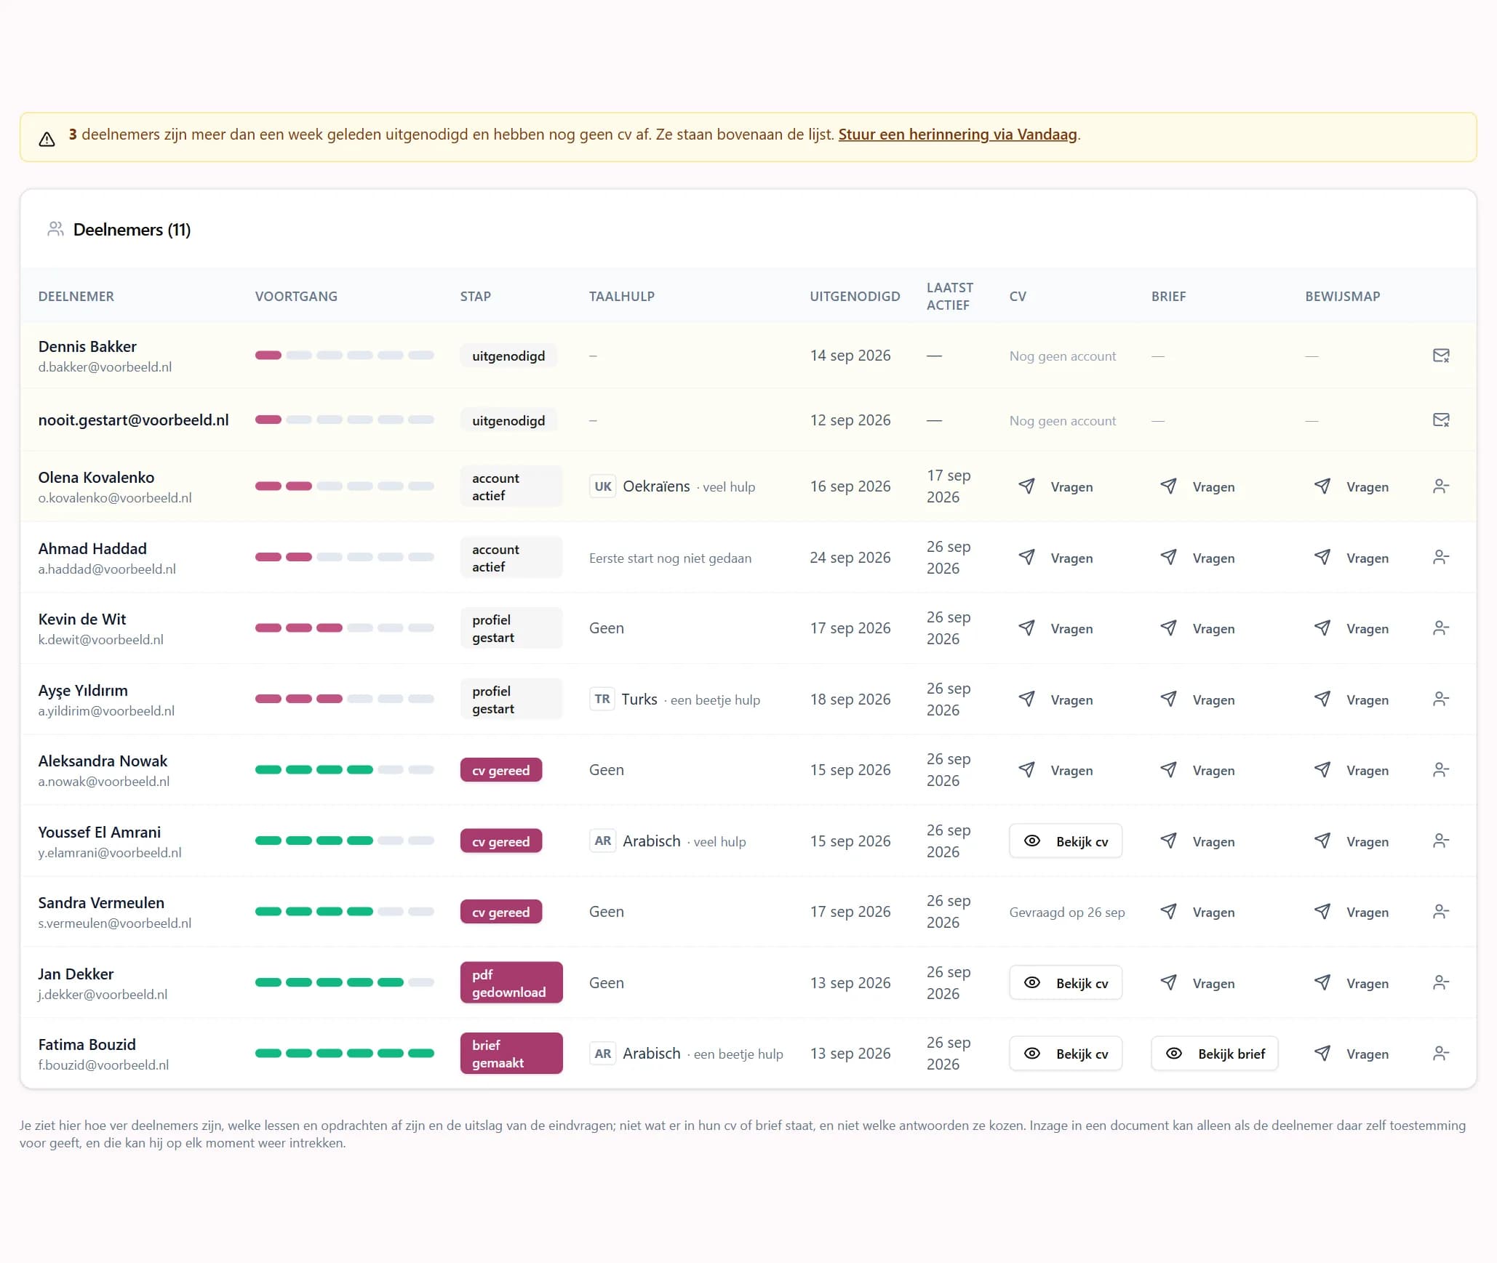The height and width of the screenshot is (1263, 1497).
Task: Open Fatima Bouzid's letter with Bekijk brief
Action: pos(1214,1054)
